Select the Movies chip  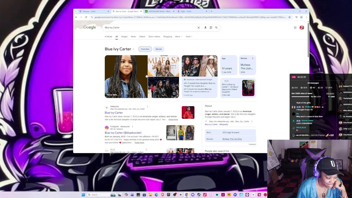(x=159, y=49)
